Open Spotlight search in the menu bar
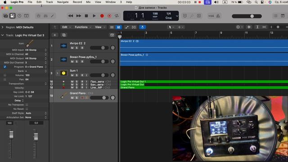This screenshot has width=288, height=162. click(256, 2)
